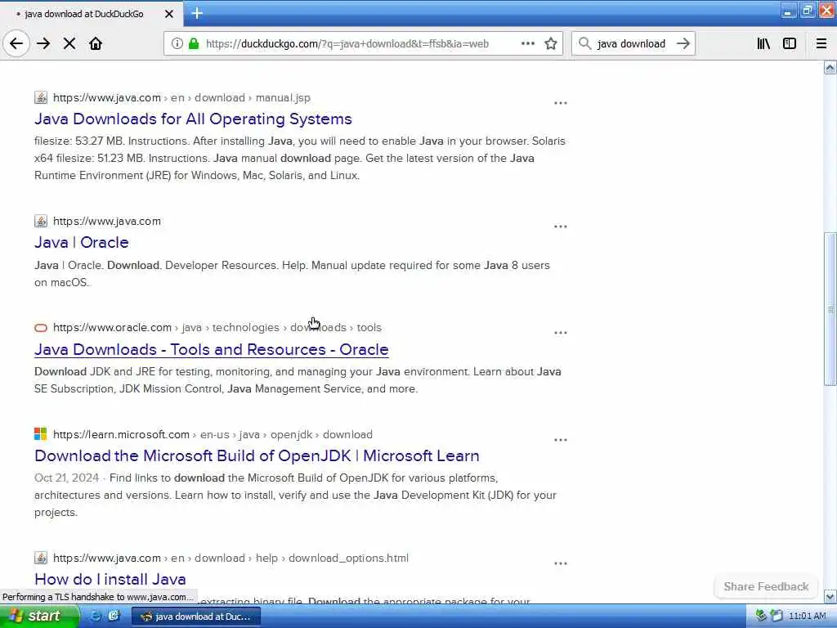
Task: Click the Share Feedback button
Action: (x=766, y=586)
